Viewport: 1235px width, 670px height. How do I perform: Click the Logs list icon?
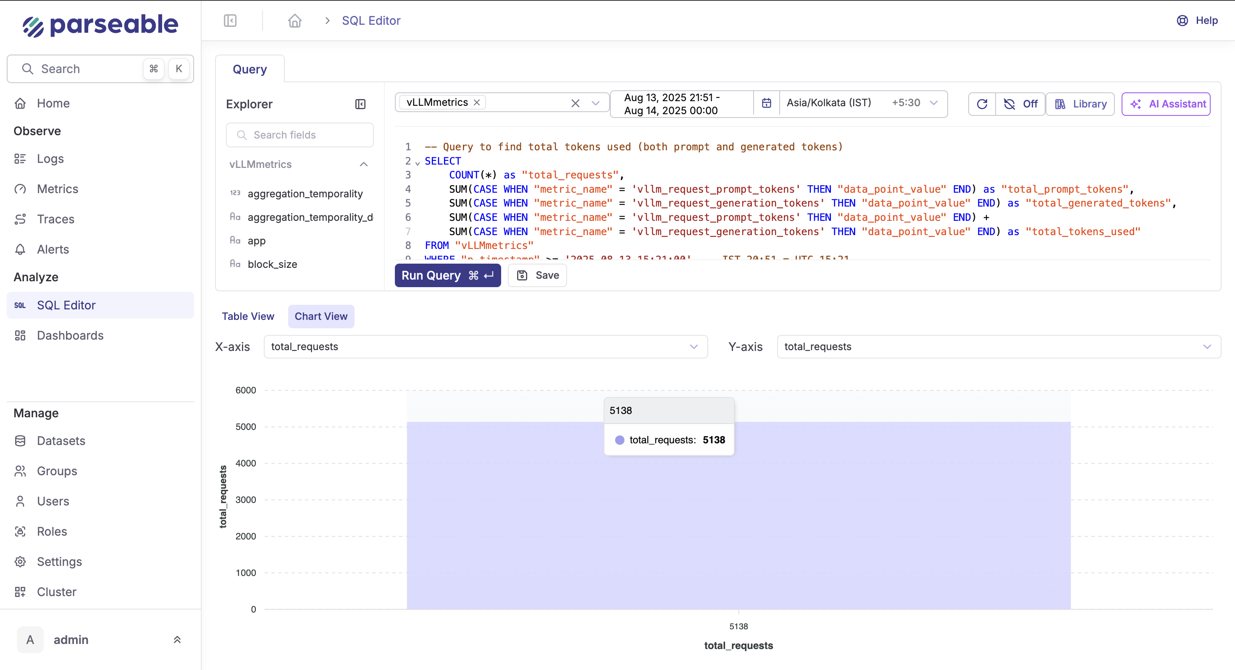pyautogui.click(x=20, y=159)
